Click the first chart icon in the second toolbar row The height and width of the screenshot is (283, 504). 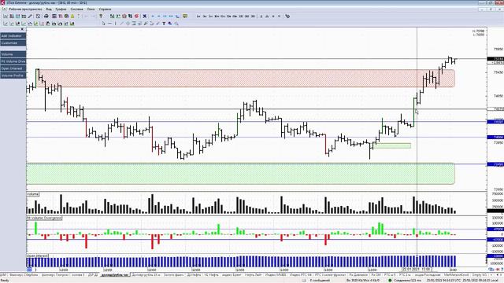[6, 24]
